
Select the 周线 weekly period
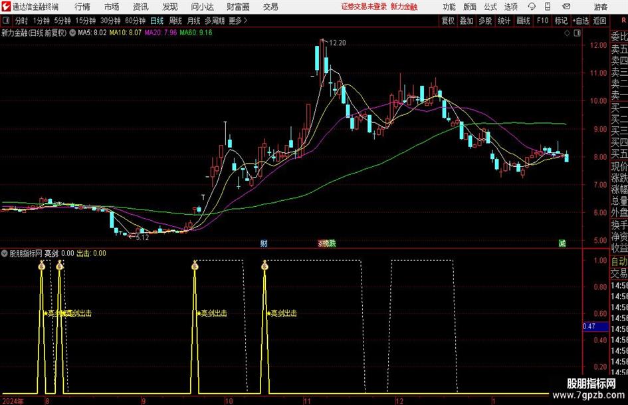click(175, 21)
